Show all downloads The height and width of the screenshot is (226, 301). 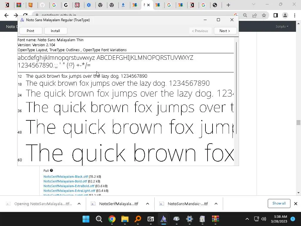click(279, 203)
